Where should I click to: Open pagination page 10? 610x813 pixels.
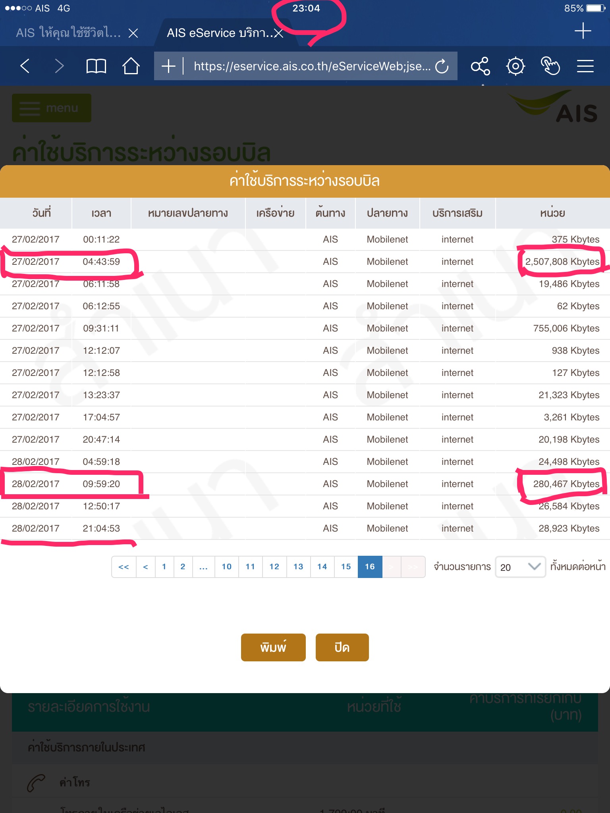pyautogui.click(x=227, y=567)
